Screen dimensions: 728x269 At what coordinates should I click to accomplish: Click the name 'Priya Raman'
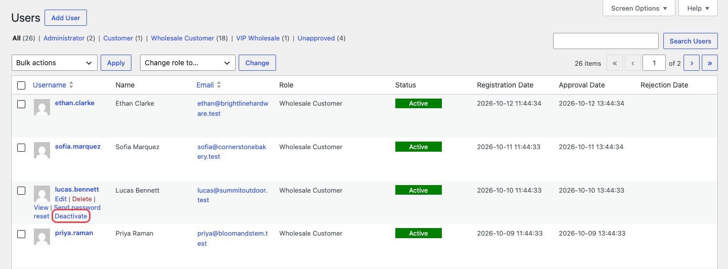click(134, 233)
